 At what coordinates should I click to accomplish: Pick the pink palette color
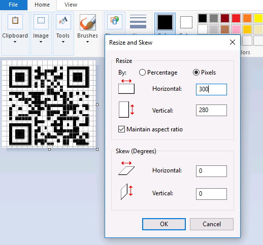pyautogui.click(x=236, y=29)
